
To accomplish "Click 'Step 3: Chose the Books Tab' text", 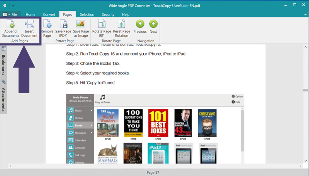I will tap(93, 63).
